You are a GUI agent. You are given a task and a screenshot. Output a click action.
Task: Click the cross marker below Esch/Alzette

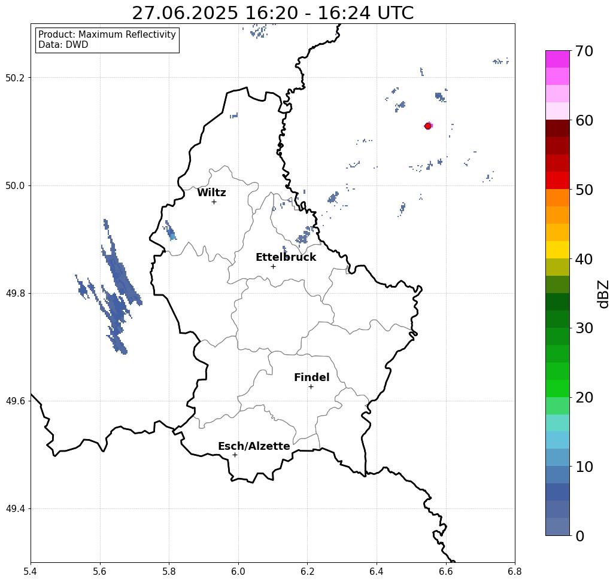coord(235,455)
